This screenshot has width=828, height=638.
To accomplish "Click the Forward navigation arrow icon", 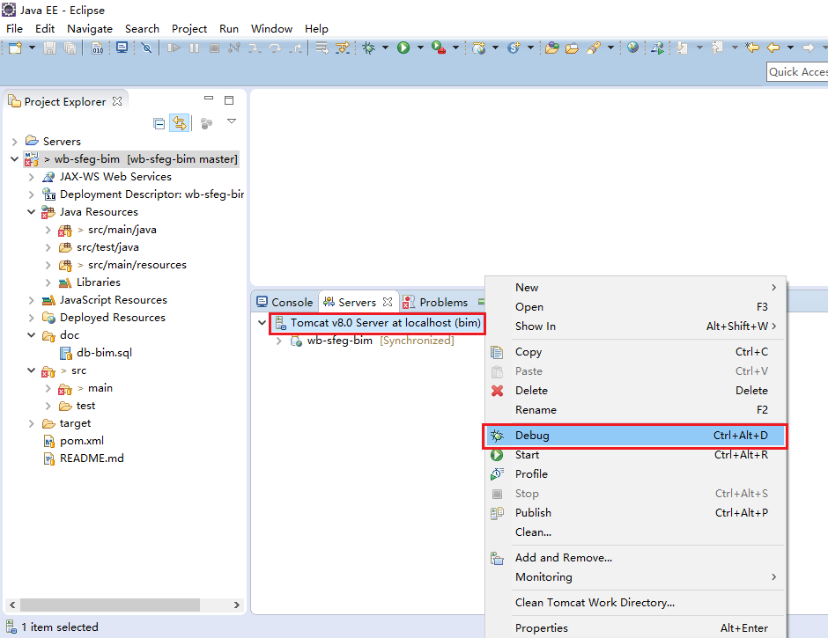I will point(808,48).
